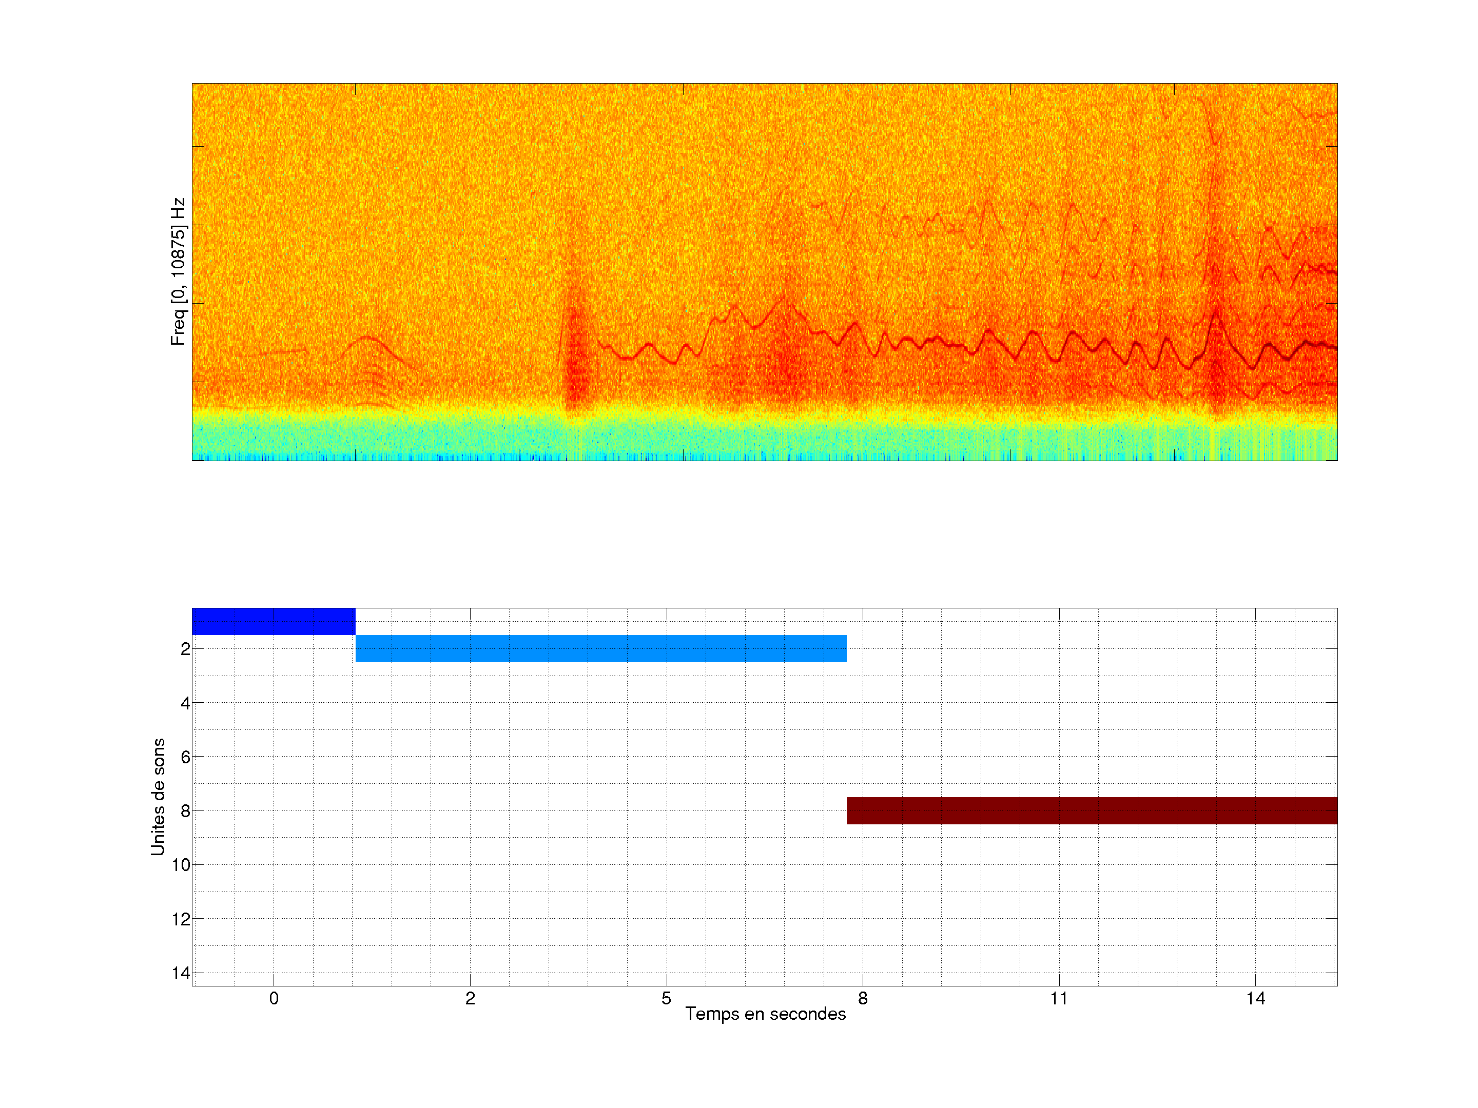Click the dark blue bar at unit 1
Image resolution: width=1478 pixels, height=1108 pixels.
(x=274, y=621)
